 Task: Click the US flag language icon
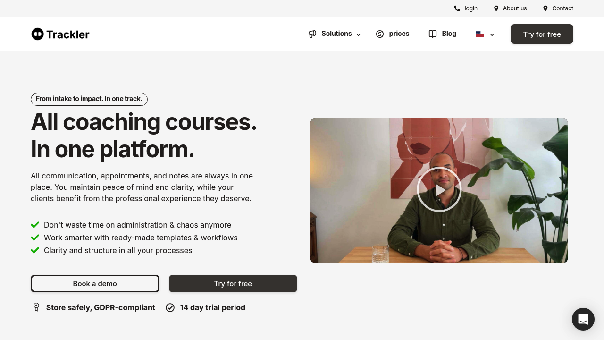[x=480, y=34]
